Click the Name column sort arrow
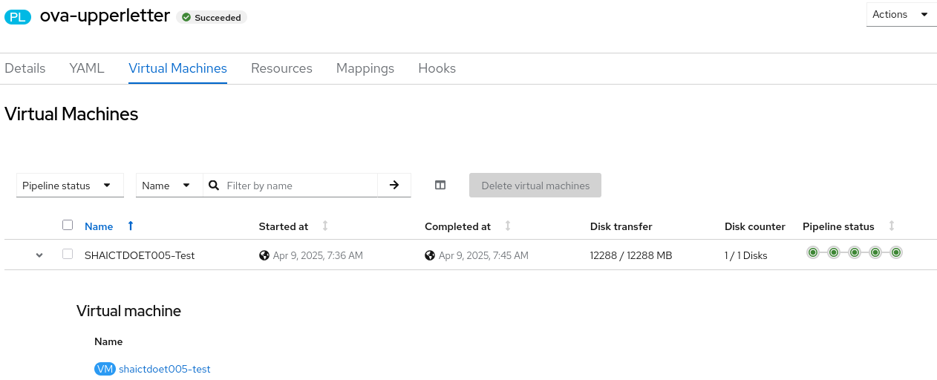 click(131, 226)
